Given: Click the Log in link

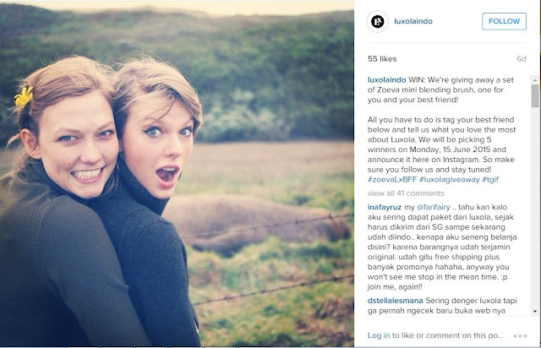Looking at the screenshot, I should tap(379, 335).
